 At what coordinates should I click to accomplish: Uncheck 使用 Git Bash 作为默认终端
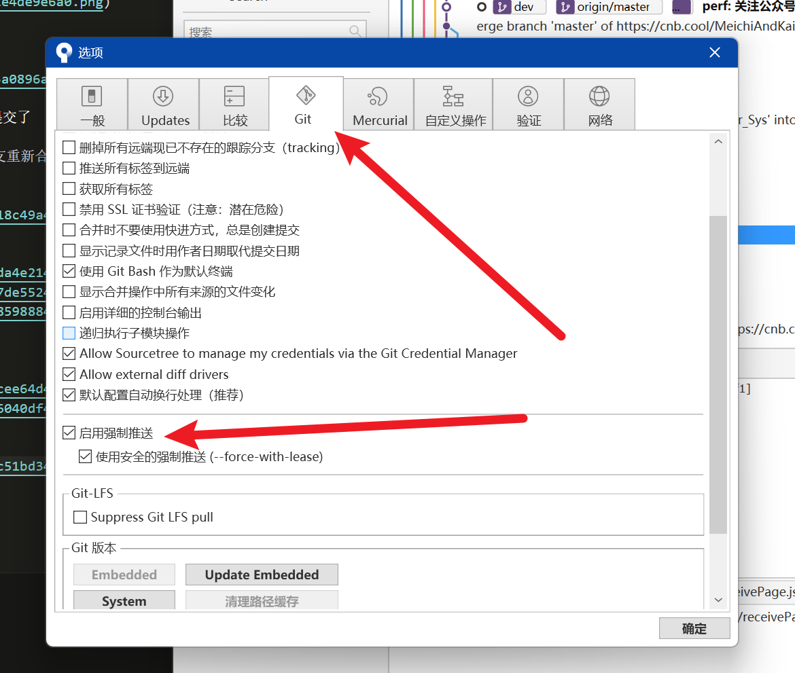pos(69,271)
